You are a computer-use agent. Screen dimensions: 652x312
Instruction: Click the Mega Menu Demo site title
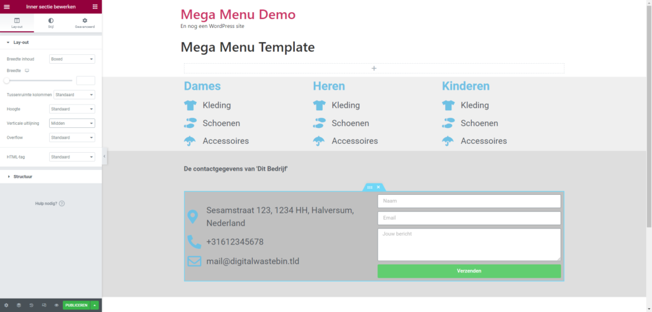click(x=238, y=15)
